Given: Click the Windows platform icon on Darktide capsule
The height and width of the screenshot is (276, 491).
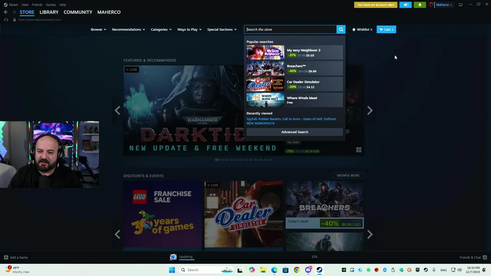Looking at the screenshot, I should 359,150.
